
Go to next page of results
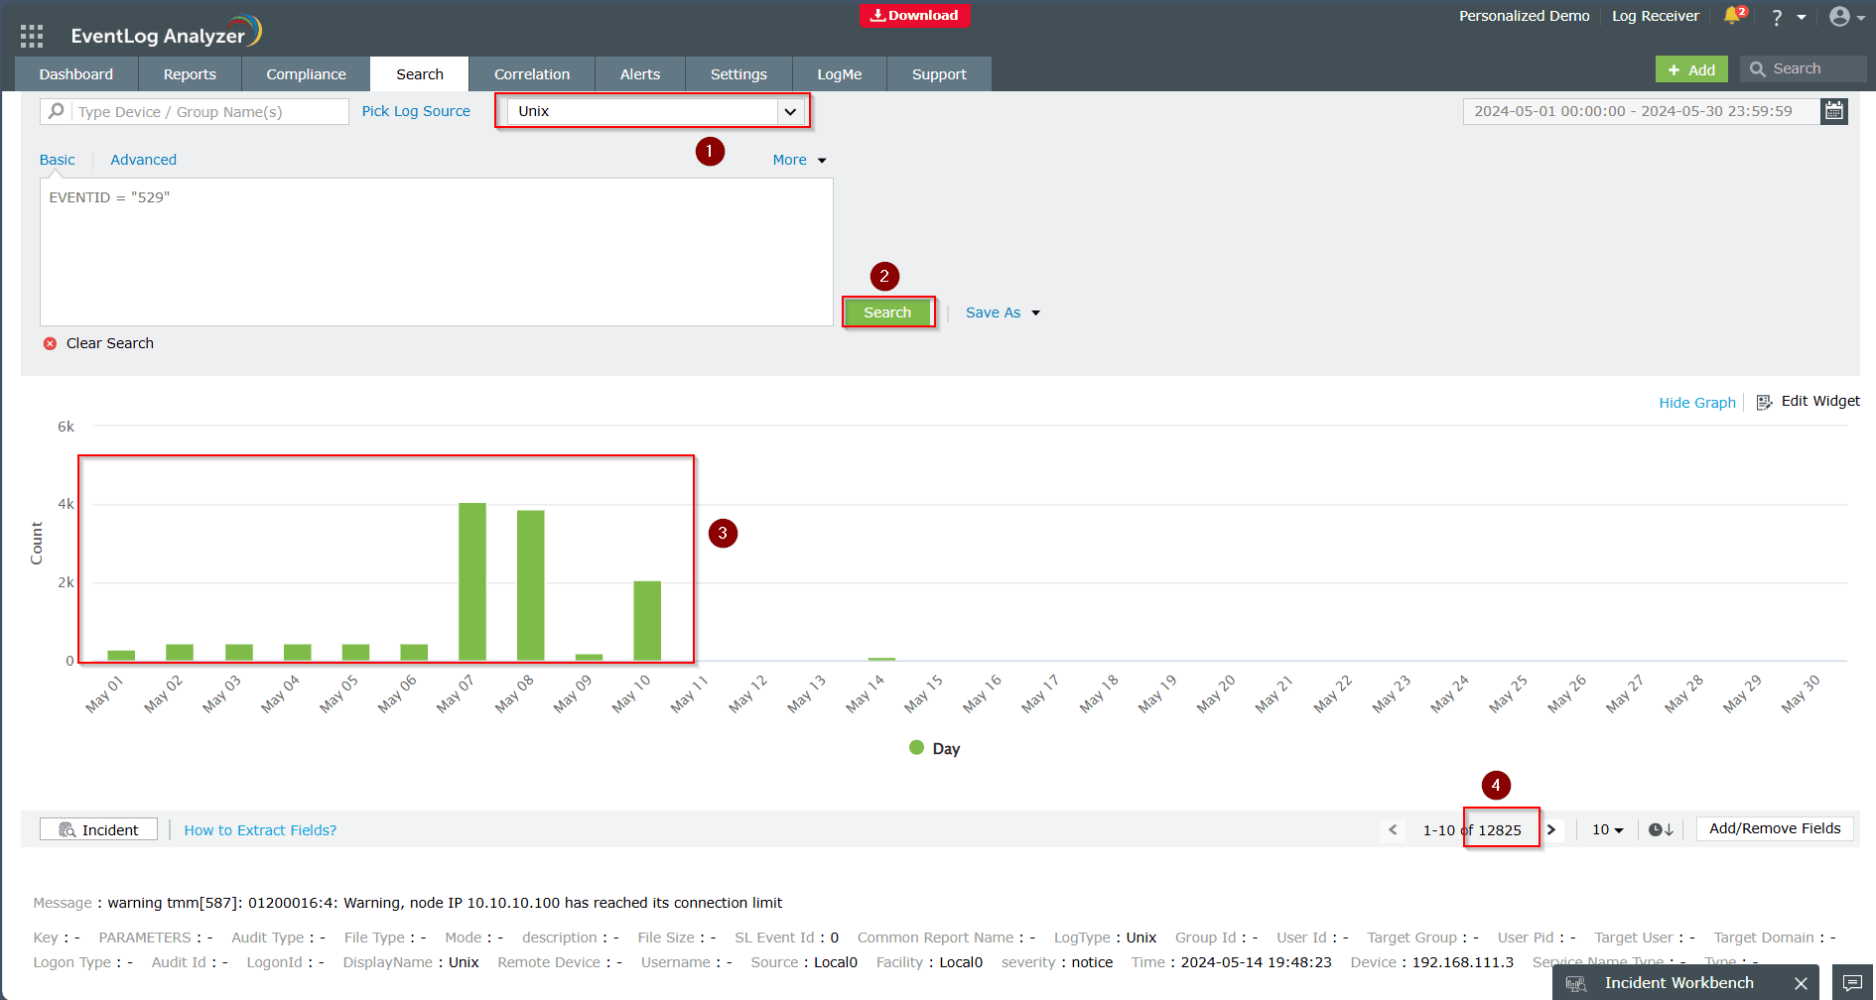point(1551,829)
